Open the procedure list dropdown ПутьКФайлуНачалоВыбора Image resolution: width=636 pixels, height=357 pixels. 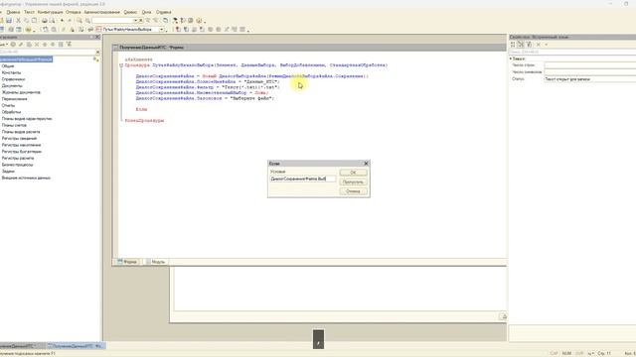click(x=161, y=29)
